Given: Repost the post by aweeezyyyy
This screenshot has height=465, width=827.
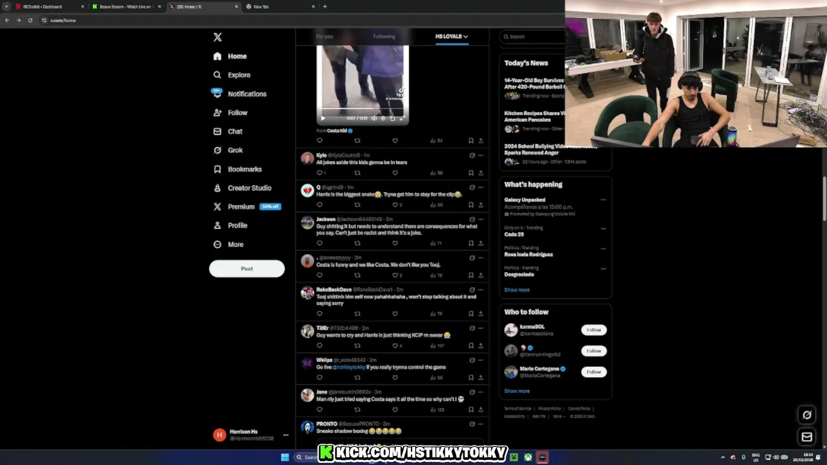Looking at the screenshot, I should 357,275.
